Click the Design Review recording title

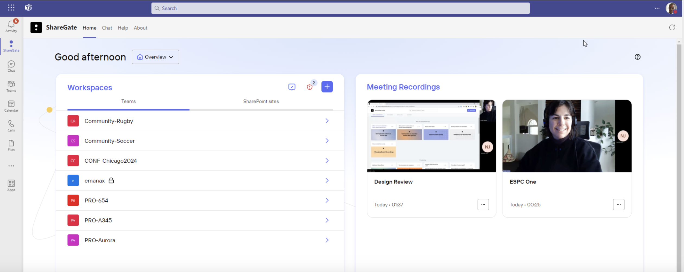click(393, 182)
